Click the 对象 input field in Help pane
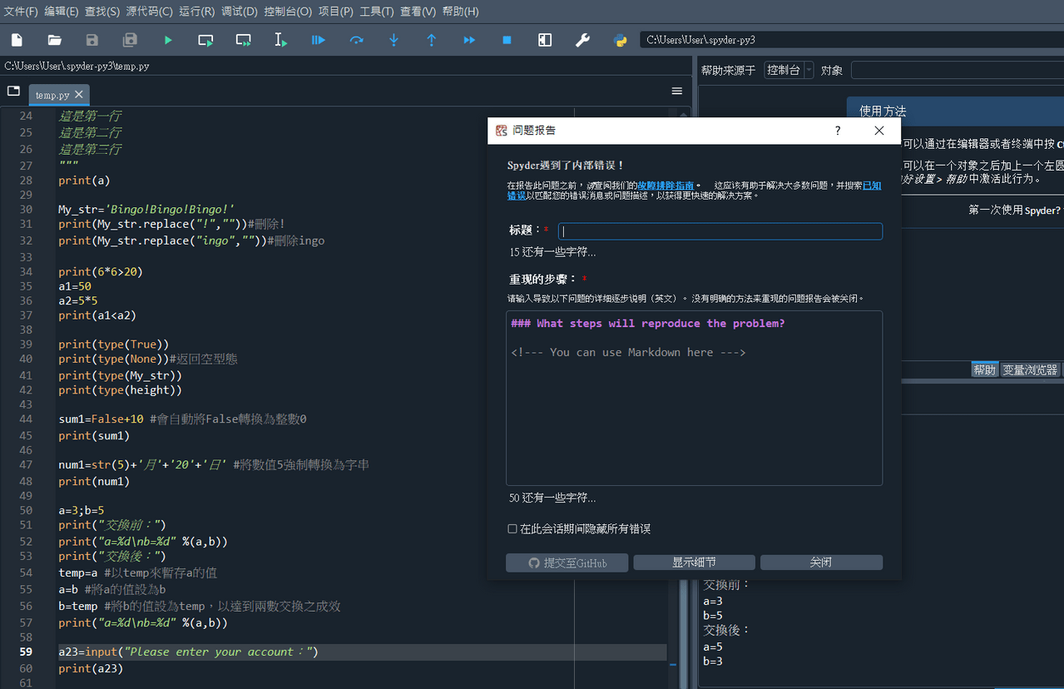 coord(957,70)
